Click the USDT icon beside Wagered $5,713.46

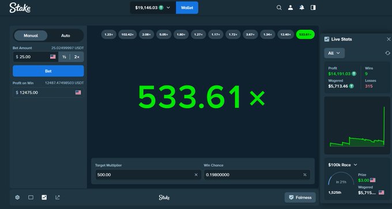(x=352, y=86)
